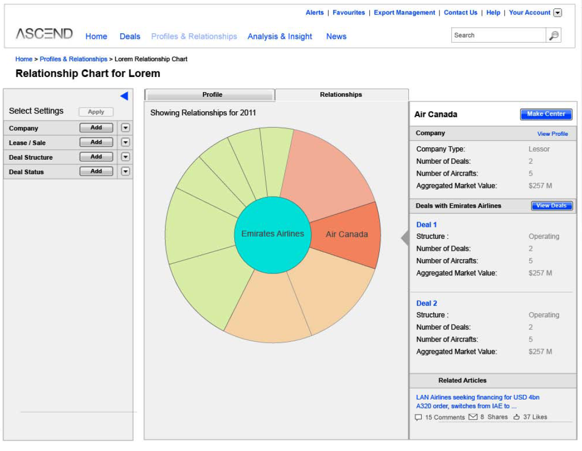Click Add button for Deal Structure
Screen dimensions: 582x451
pos(96,157)
